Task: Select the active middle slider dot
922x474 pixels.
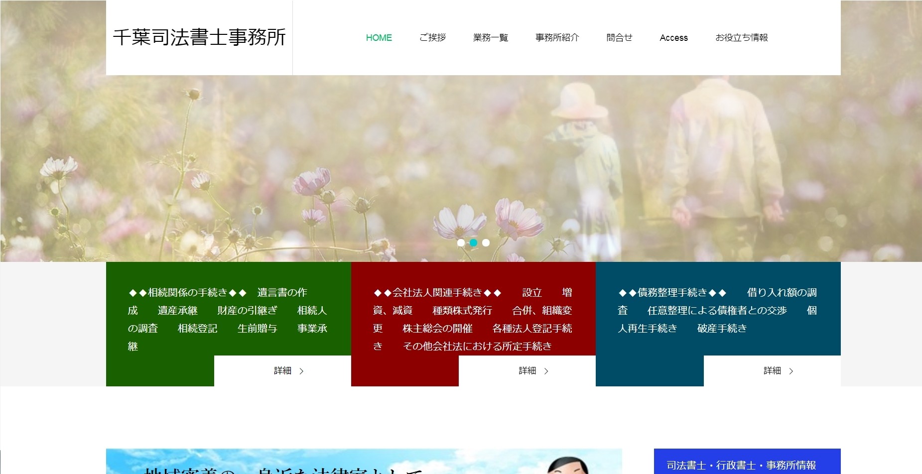Action: (473, 242)
